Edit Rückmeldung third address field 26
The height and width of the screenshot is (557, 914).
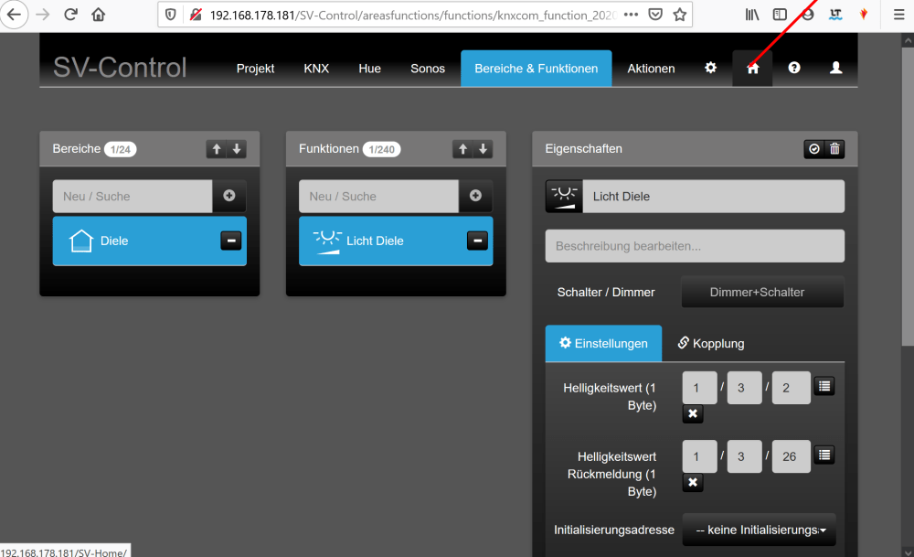(791, 456)
